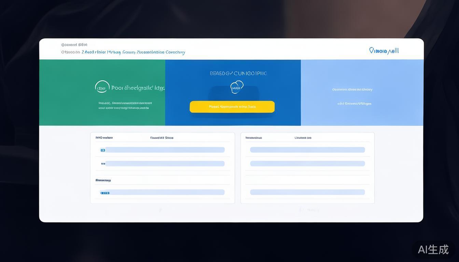The width and height of the screenshot is (459, 262).
Task: Click the circular logo icon in the green panel
Action: (x=102, y=87)
